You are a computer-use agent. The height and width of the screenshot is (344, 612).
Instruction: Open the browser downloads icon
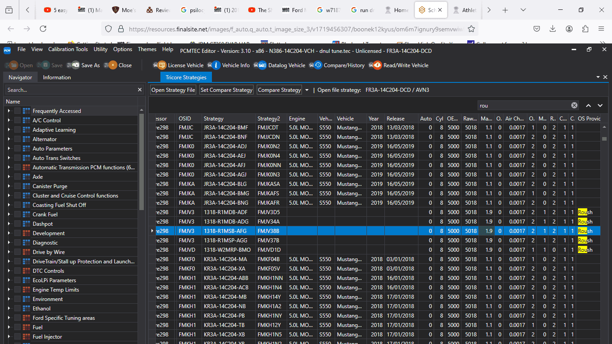pos(553,29)
